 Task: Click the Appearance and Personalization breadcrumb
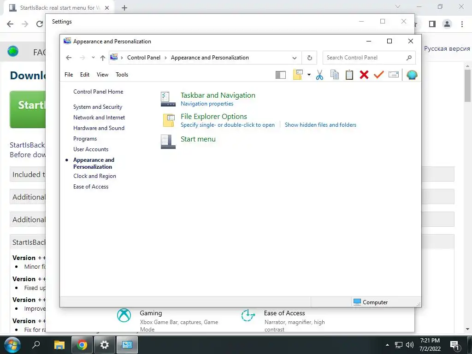[x=210, y=58]
